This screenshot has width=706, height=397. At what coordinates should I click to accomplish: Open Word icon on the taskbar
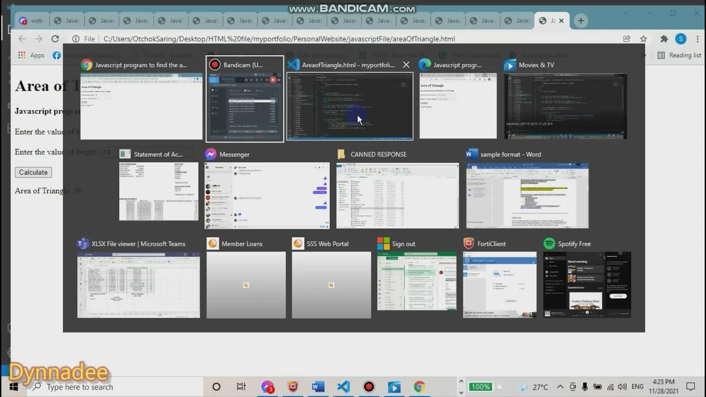[x=318, y=387]
